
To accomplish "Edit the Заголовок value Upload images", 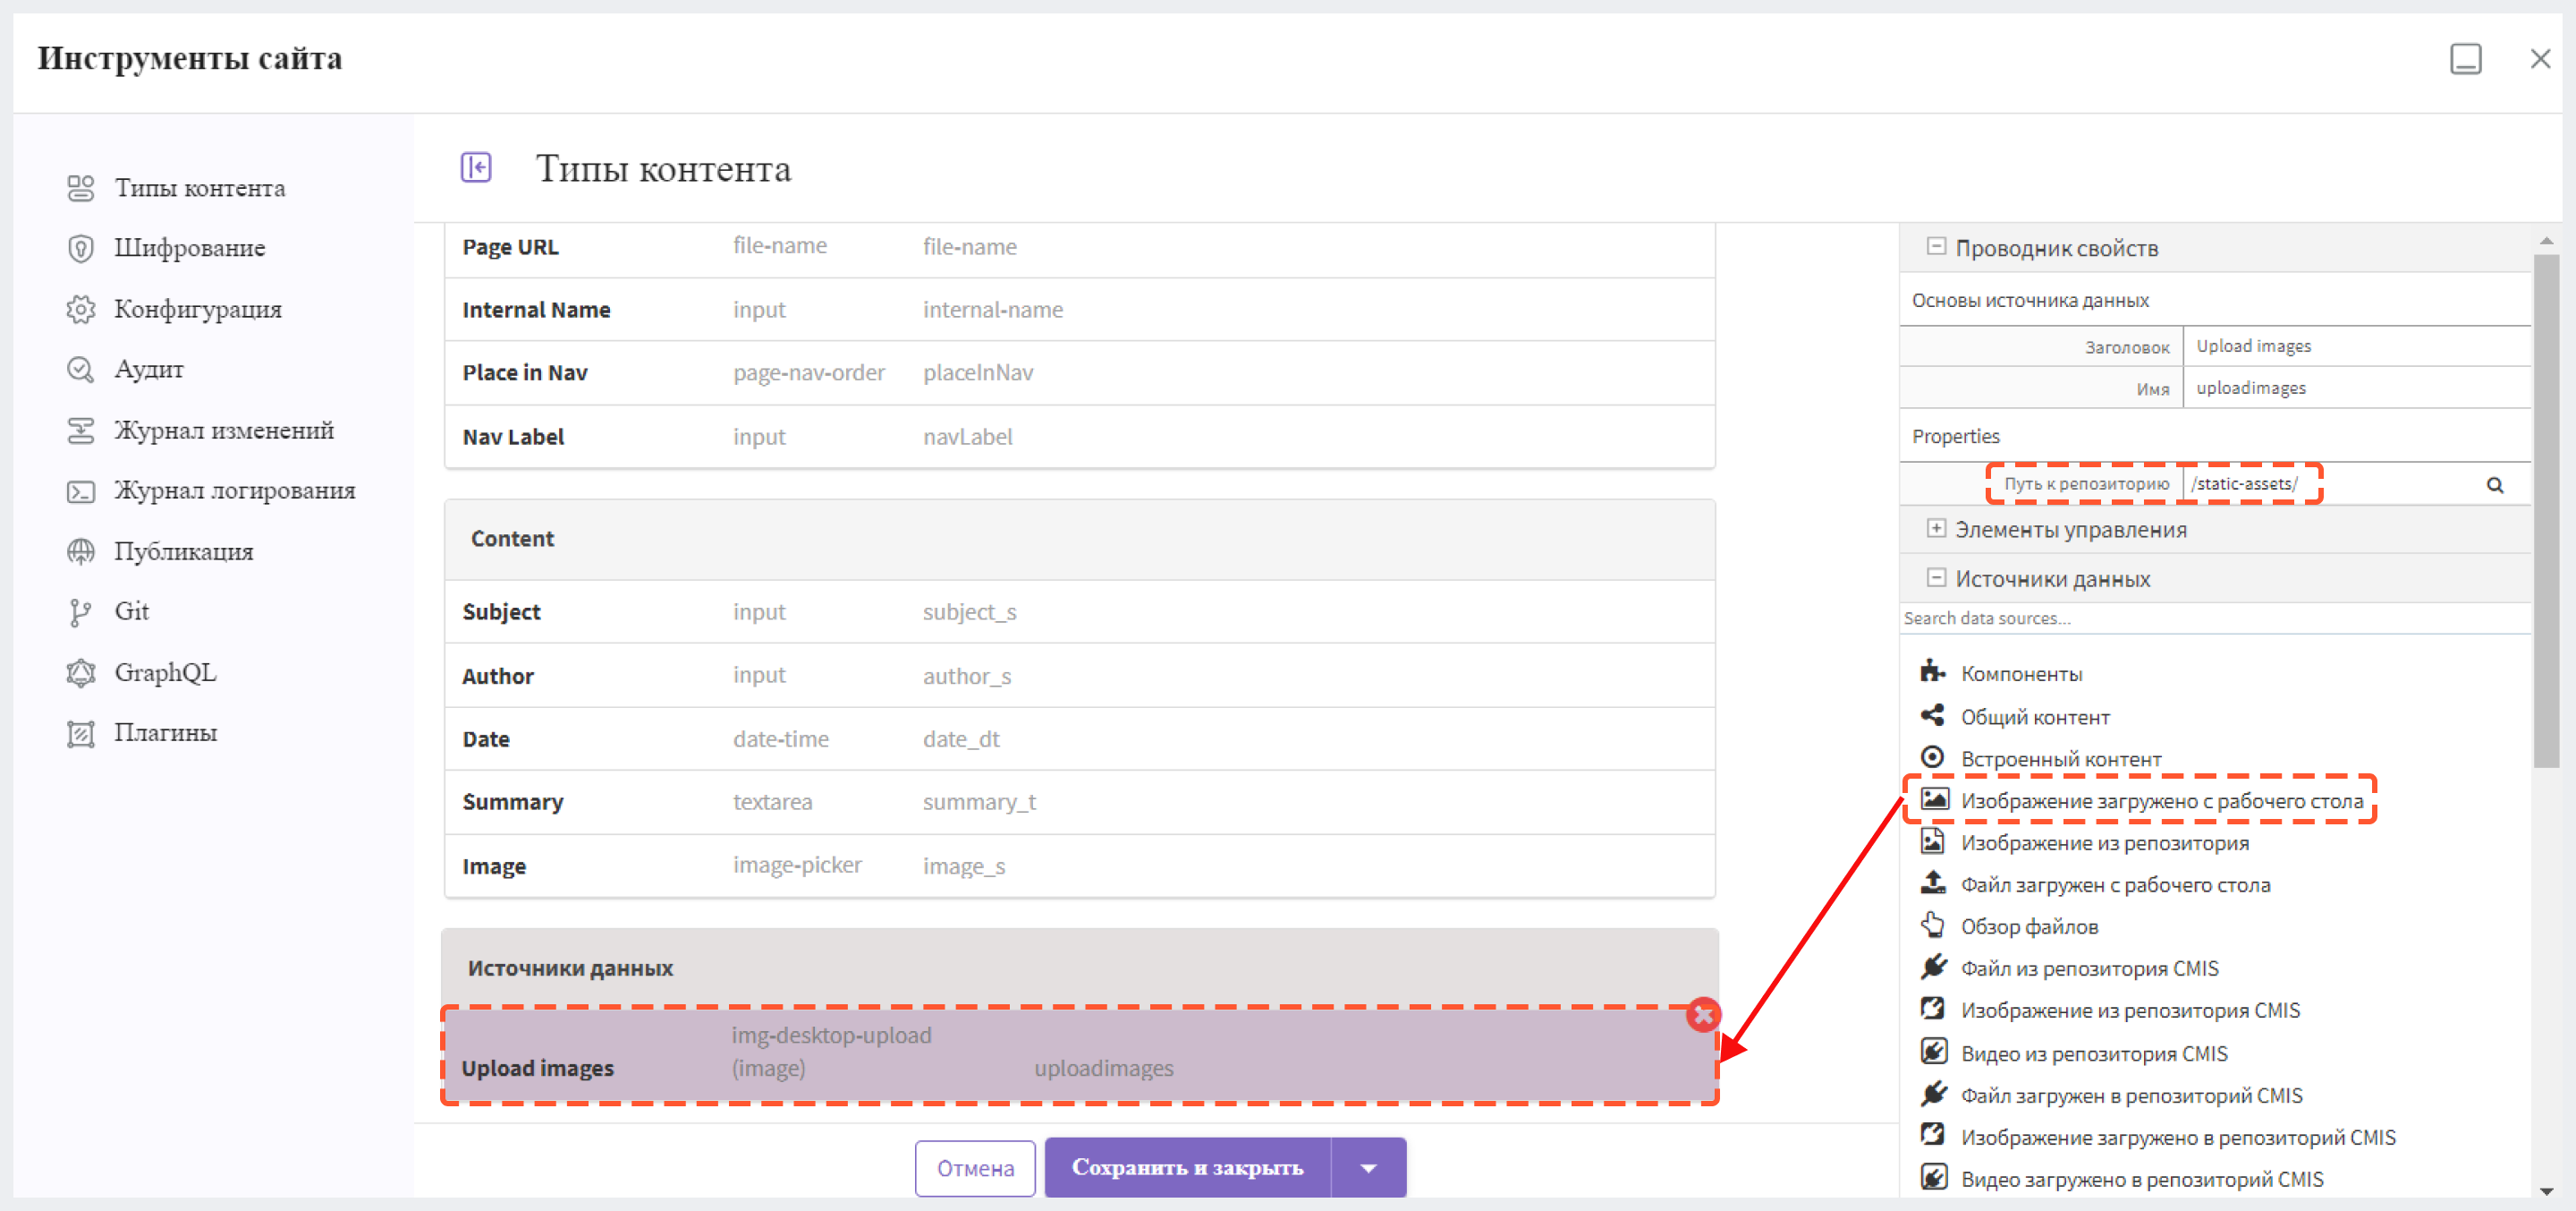I will (2356, 346).
